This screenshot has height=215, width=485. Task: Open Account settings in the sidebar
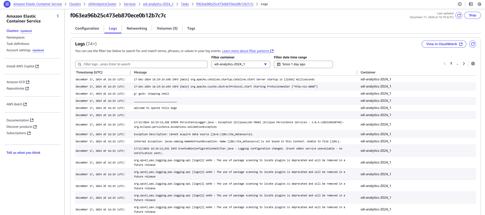(18, 50)
